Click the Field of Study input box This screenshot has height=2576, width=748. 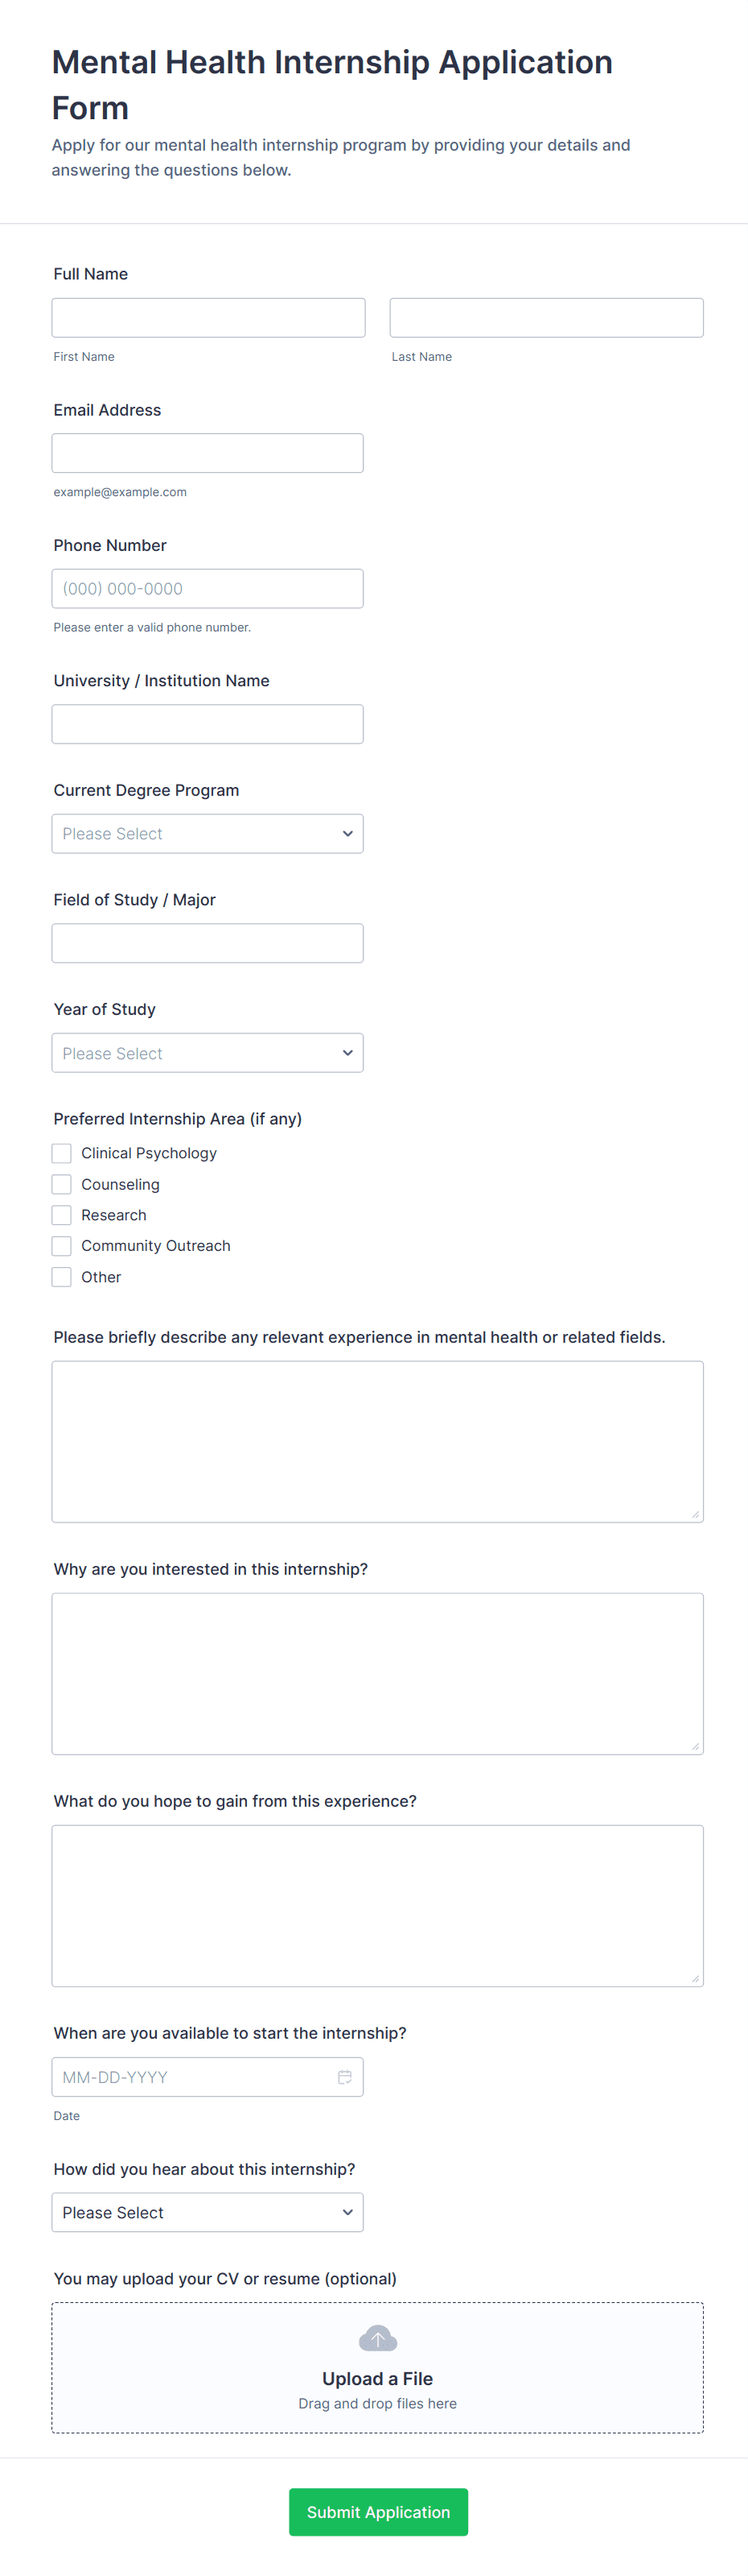coord(207,942)
